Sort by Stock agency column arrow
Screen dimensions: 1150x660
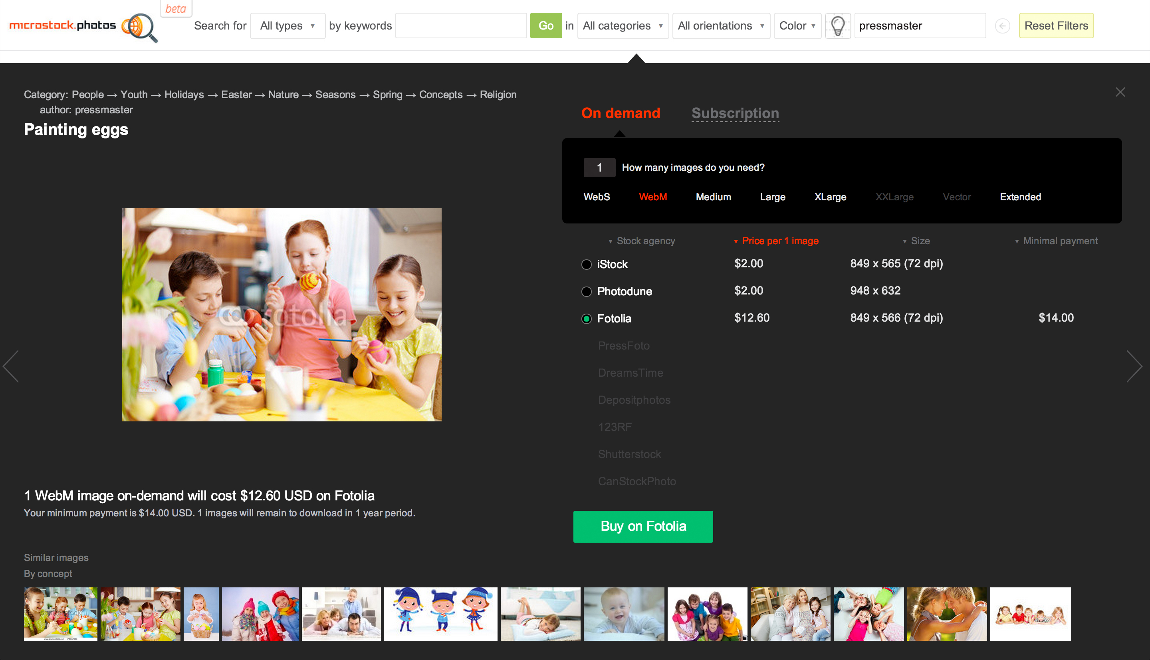[611, 241]
